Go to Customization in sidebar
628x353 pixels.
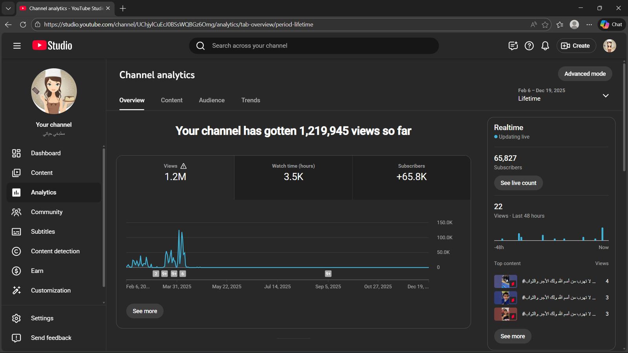coord(51,290)
